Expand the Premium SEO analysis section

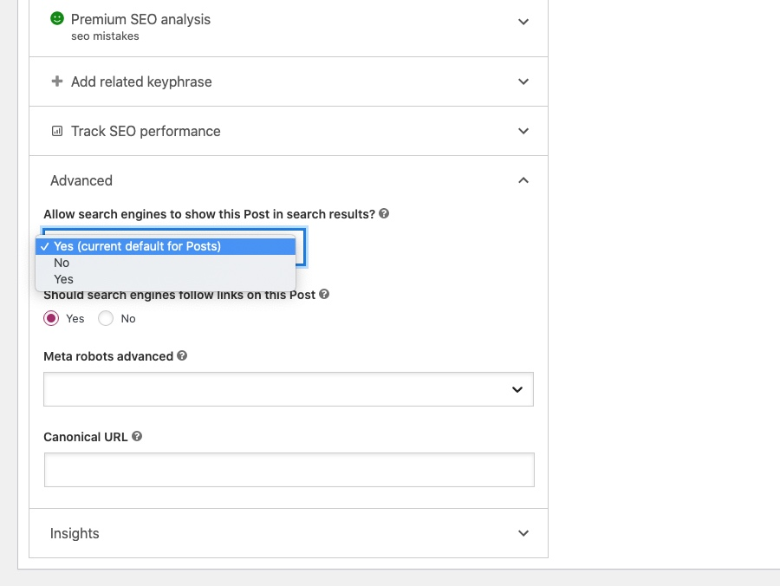pos(523,22)
